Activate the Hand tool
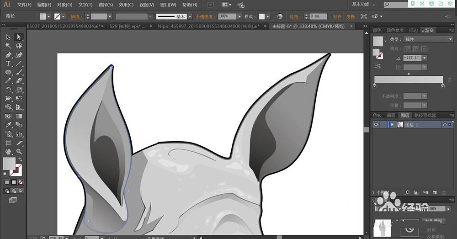 point(8,151)
